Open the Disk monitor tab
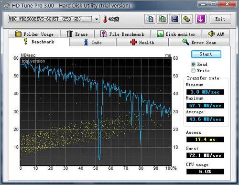239x185 pixels. pyautogui.click(x=176, y=34)
